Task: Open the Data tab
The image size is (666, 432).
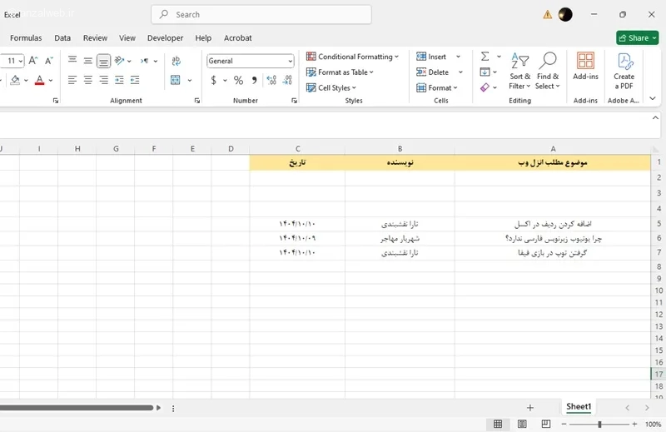Action: click(x=62, y=37)
